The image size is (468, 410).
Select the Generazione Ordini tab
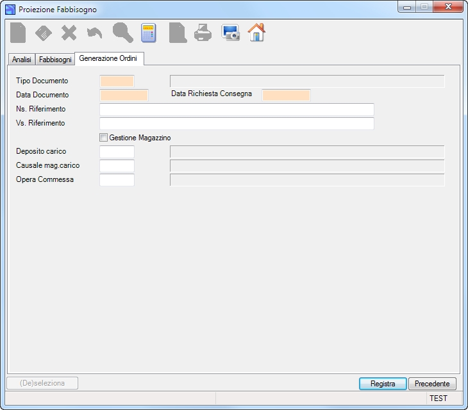(x=108, y=58)
